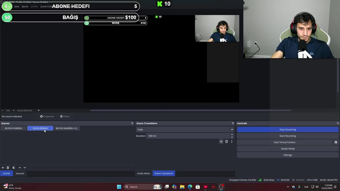Select the Scene Transitions tab

pyautogui.click(x=164, y=173)
